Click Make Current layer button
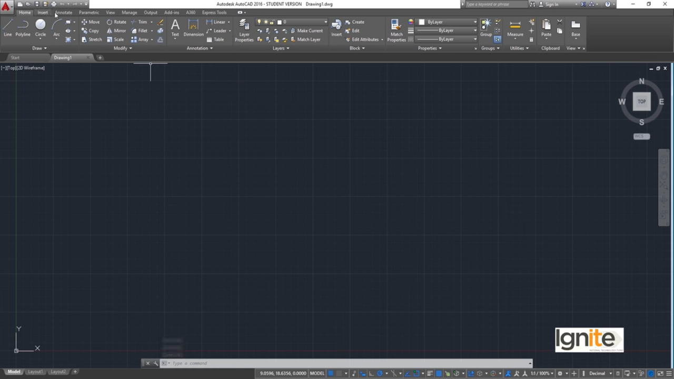This screenshot has width=674, height=379. point(306,31)
